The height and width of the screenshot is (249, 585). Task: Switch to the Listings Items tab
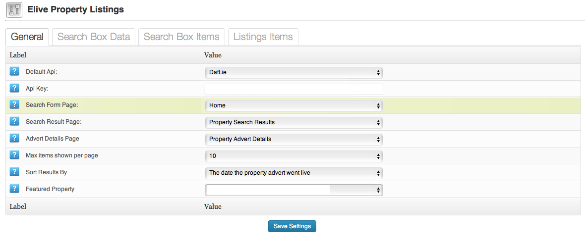(x=263, y=37)
